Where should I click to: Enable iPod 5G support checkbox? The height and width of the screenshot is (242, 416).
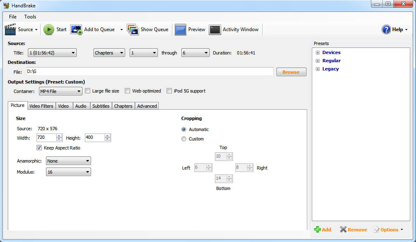[169, 91]
